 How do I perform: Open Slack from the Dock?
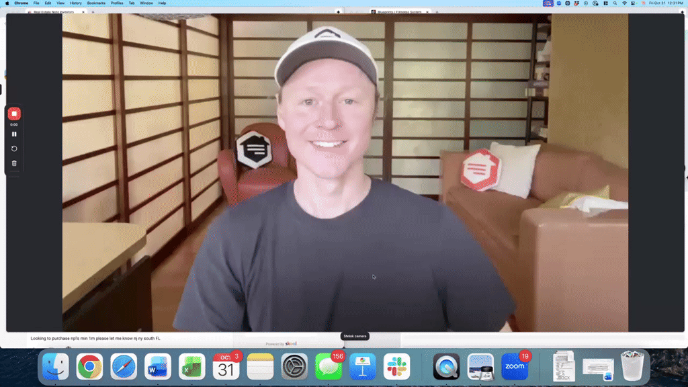pyautogui.click(x=396, y=366)
